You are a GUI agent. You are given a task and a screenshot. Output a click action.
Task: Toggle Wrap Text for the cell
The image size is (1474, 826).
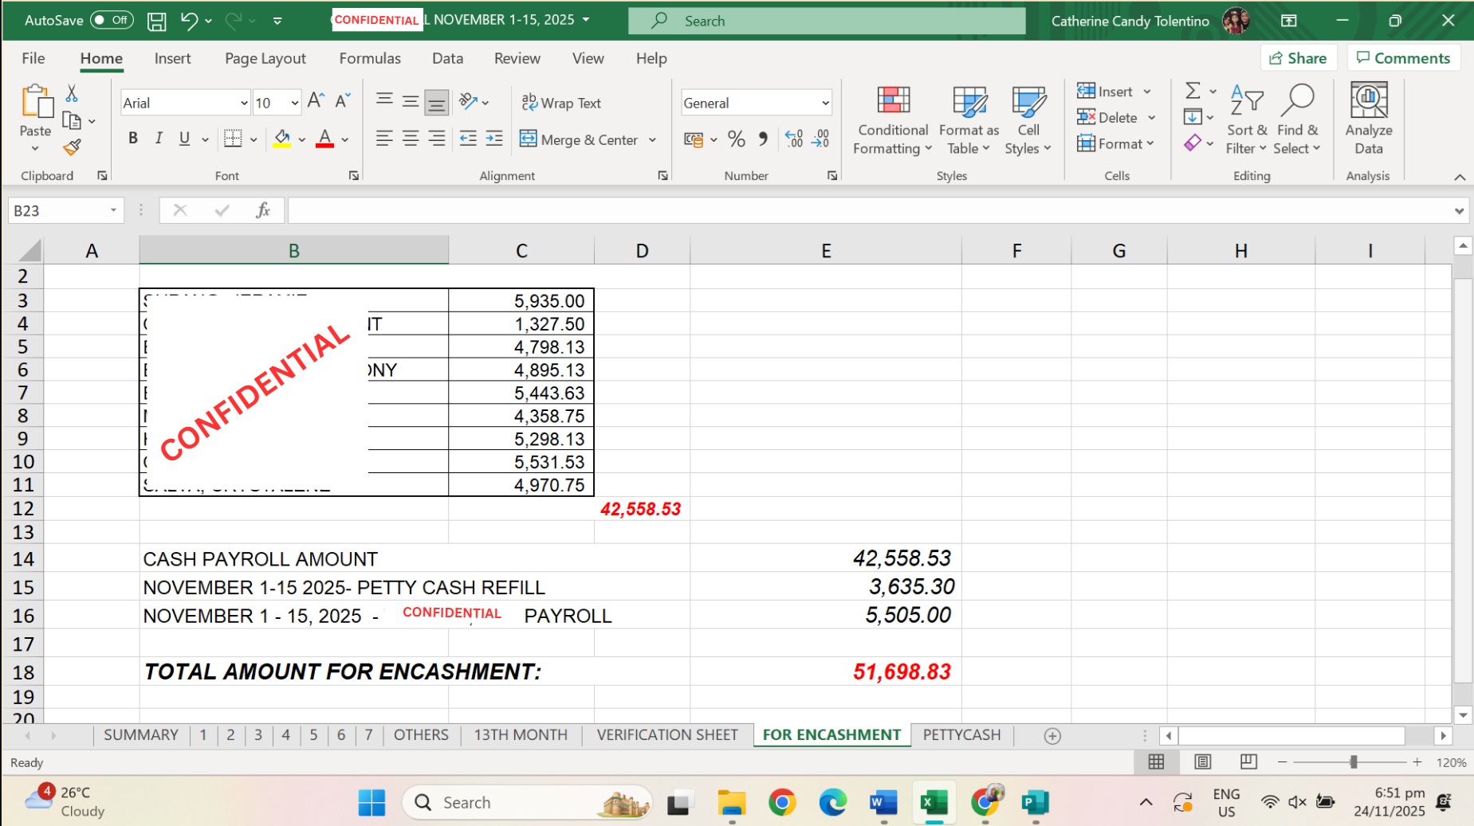click(x=561, y=103)
